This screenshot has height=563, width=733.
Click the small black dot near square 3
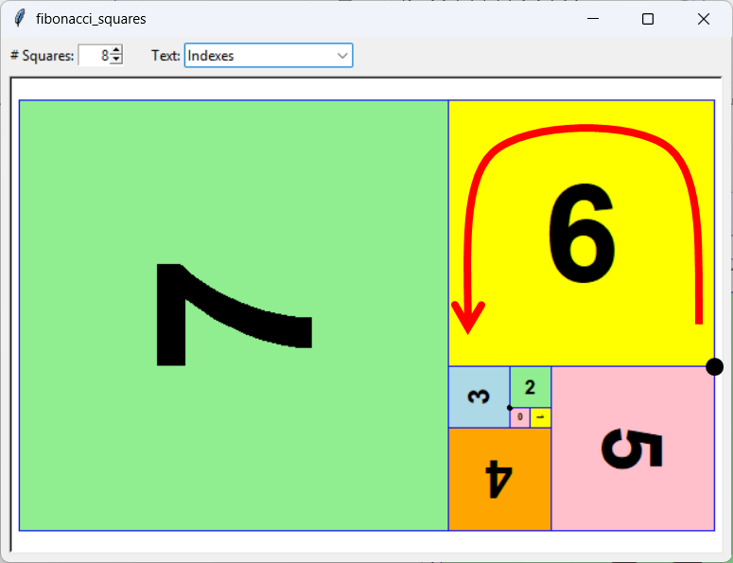click(x=510, y=408)
